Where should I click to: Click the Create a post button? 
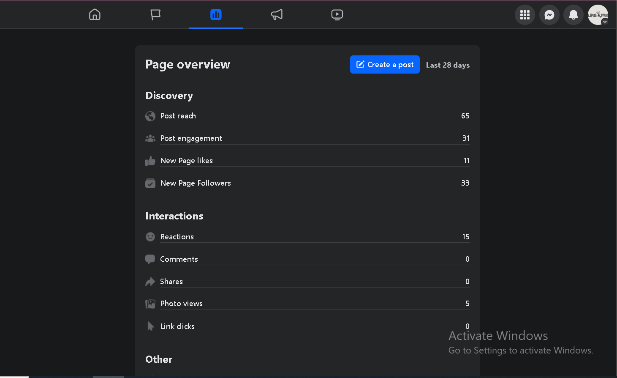point(385,65)
